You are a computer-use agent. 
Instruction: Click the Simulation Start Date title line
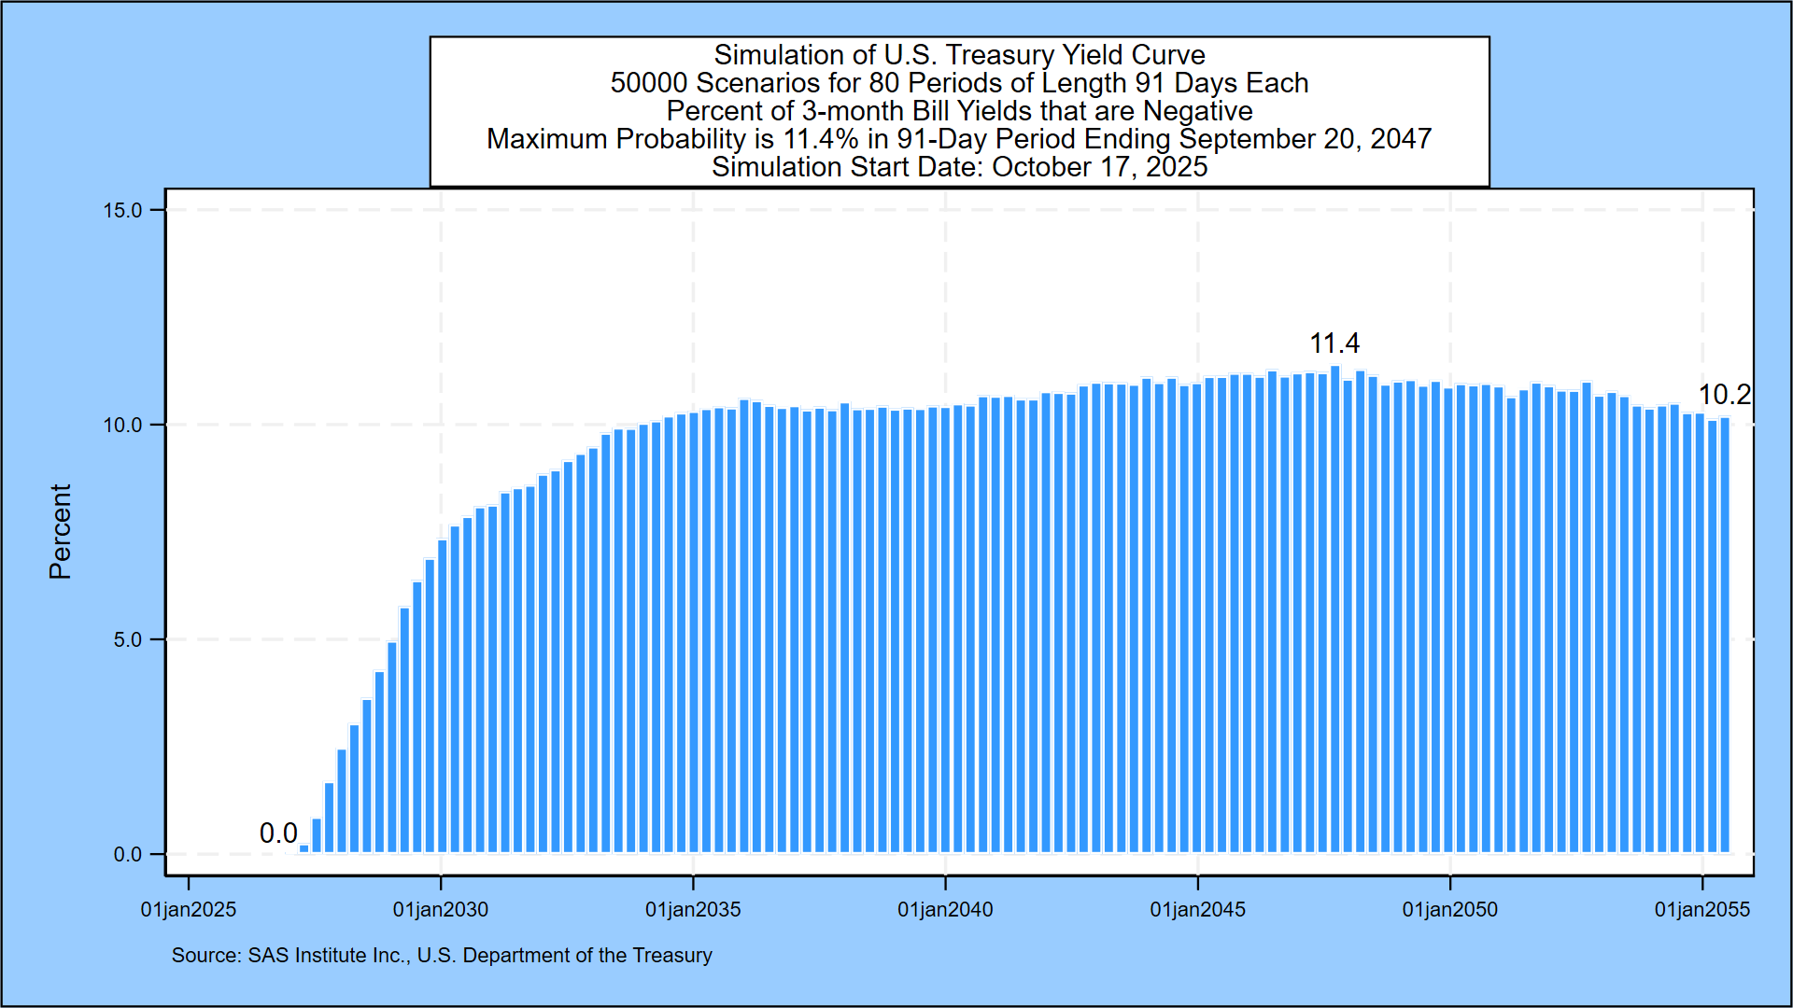[x=959, y=167]
